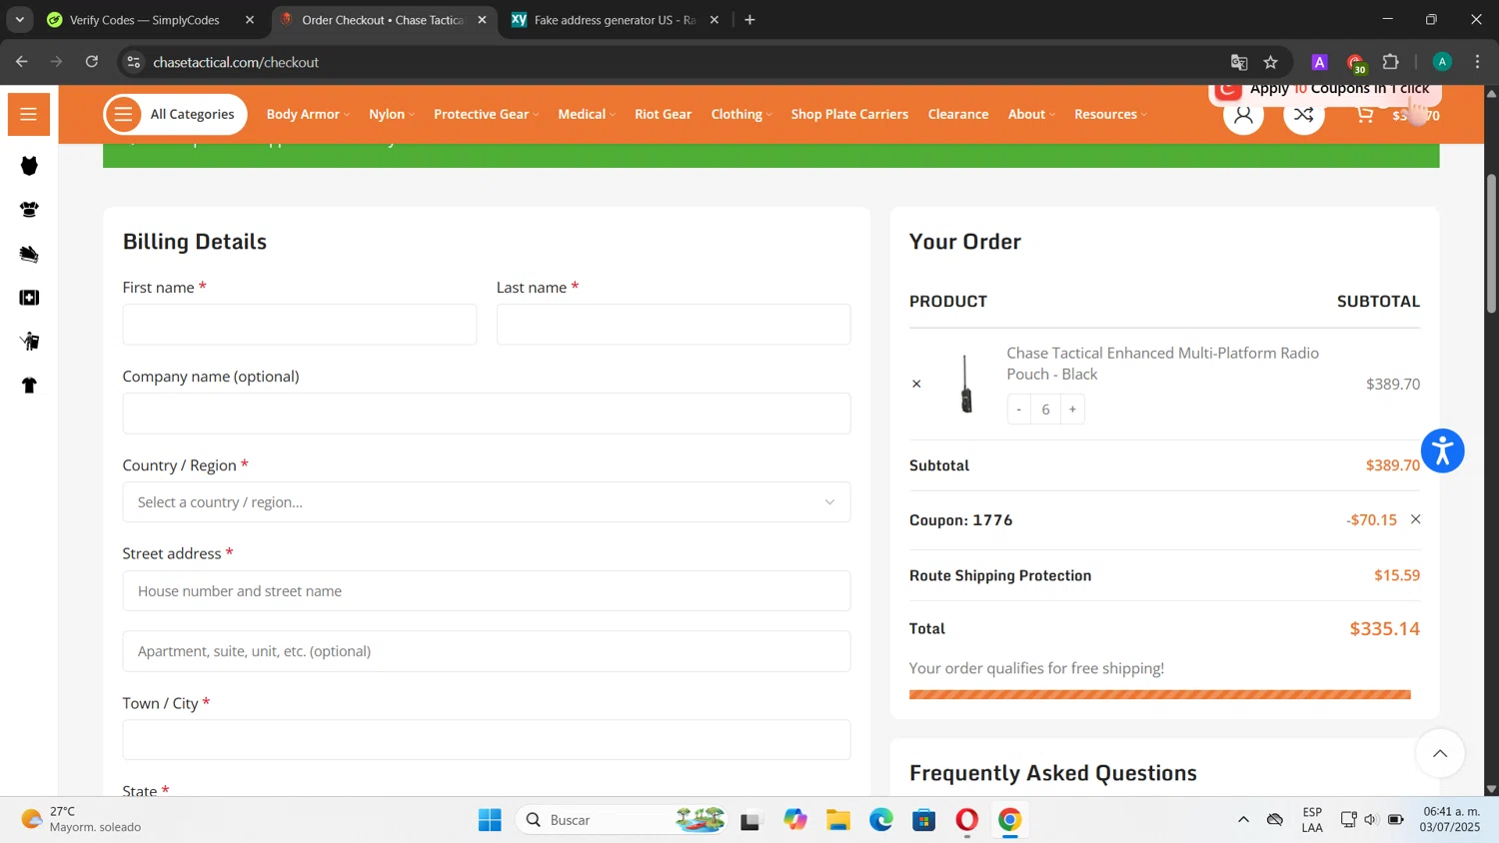Click the page vertical scrollbar

coord(1491,245)
